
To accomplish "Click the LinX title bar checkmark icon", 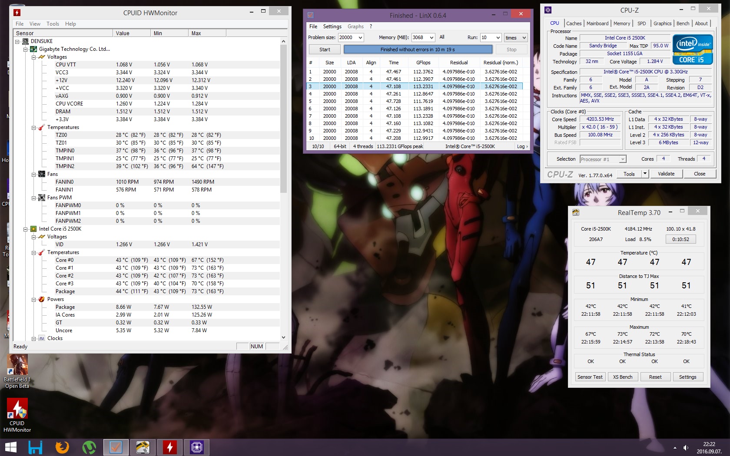I will tap(311, 15).
